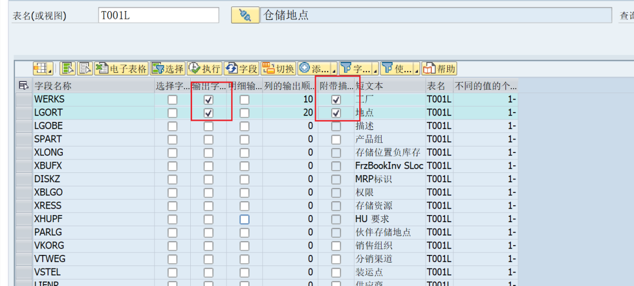
Task: Check output field checkbox for DISKZ
Action: point(208,180)
